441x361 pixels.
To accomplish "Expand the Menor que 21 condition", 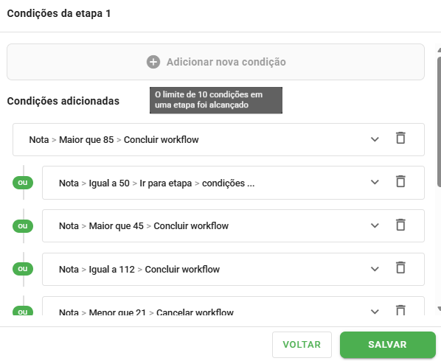I will (375, 312).
